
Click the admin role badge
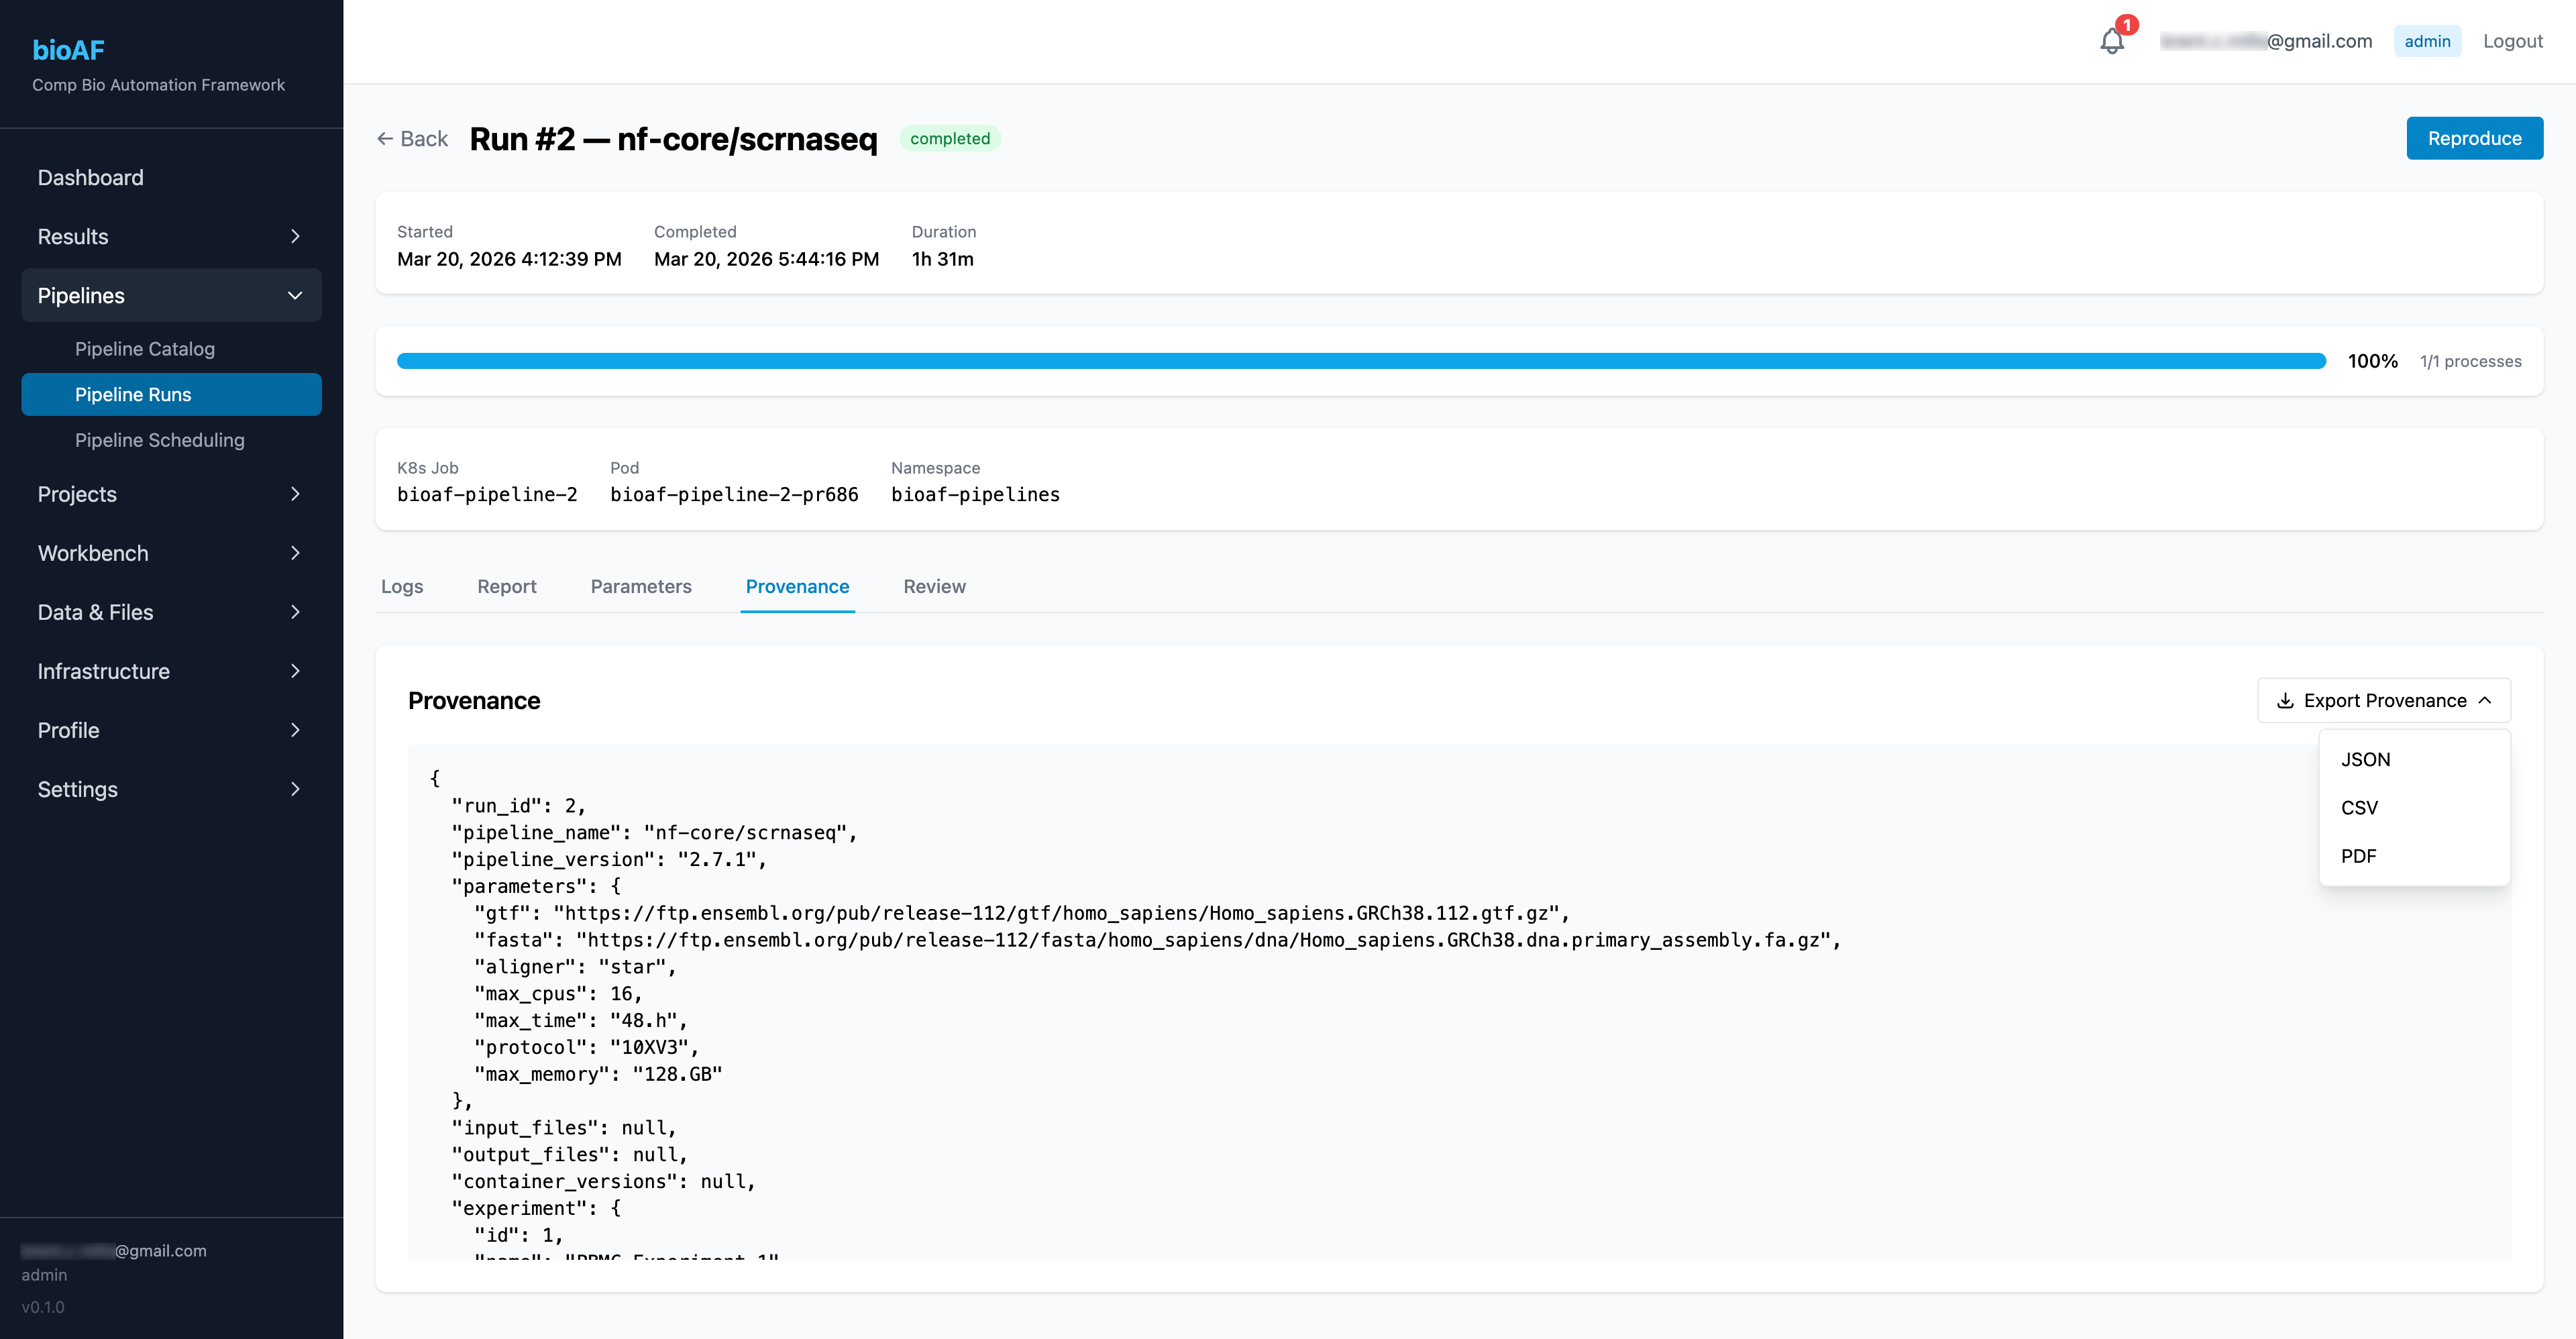[2427, 41]
